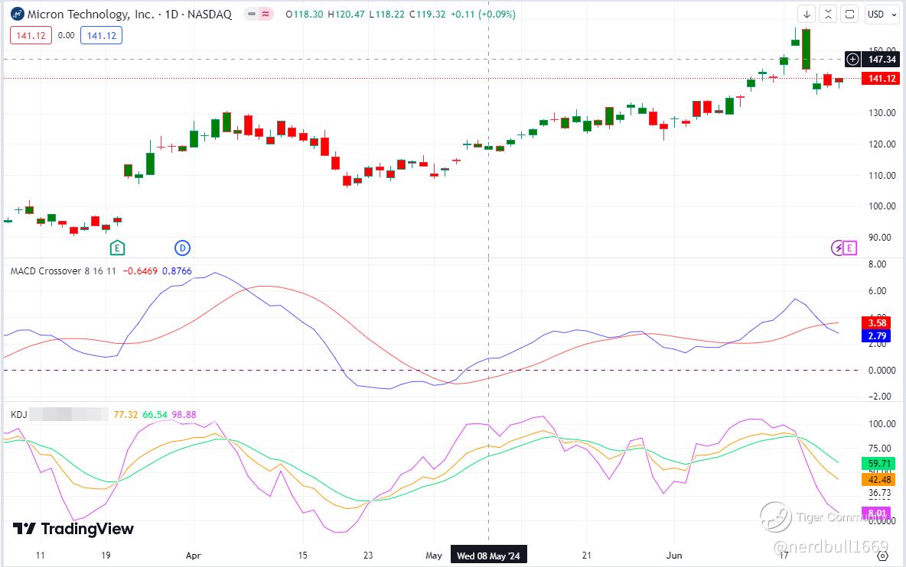Click the 100.00 price axis label on the main chart
The image size is (906, 567).
click(882, 206)
